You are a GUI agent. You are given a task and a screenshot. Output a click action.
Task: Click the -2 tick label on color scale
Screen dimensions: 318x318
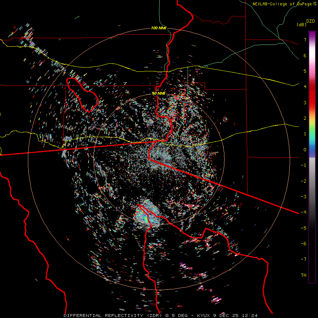click(x=304, y=181)
